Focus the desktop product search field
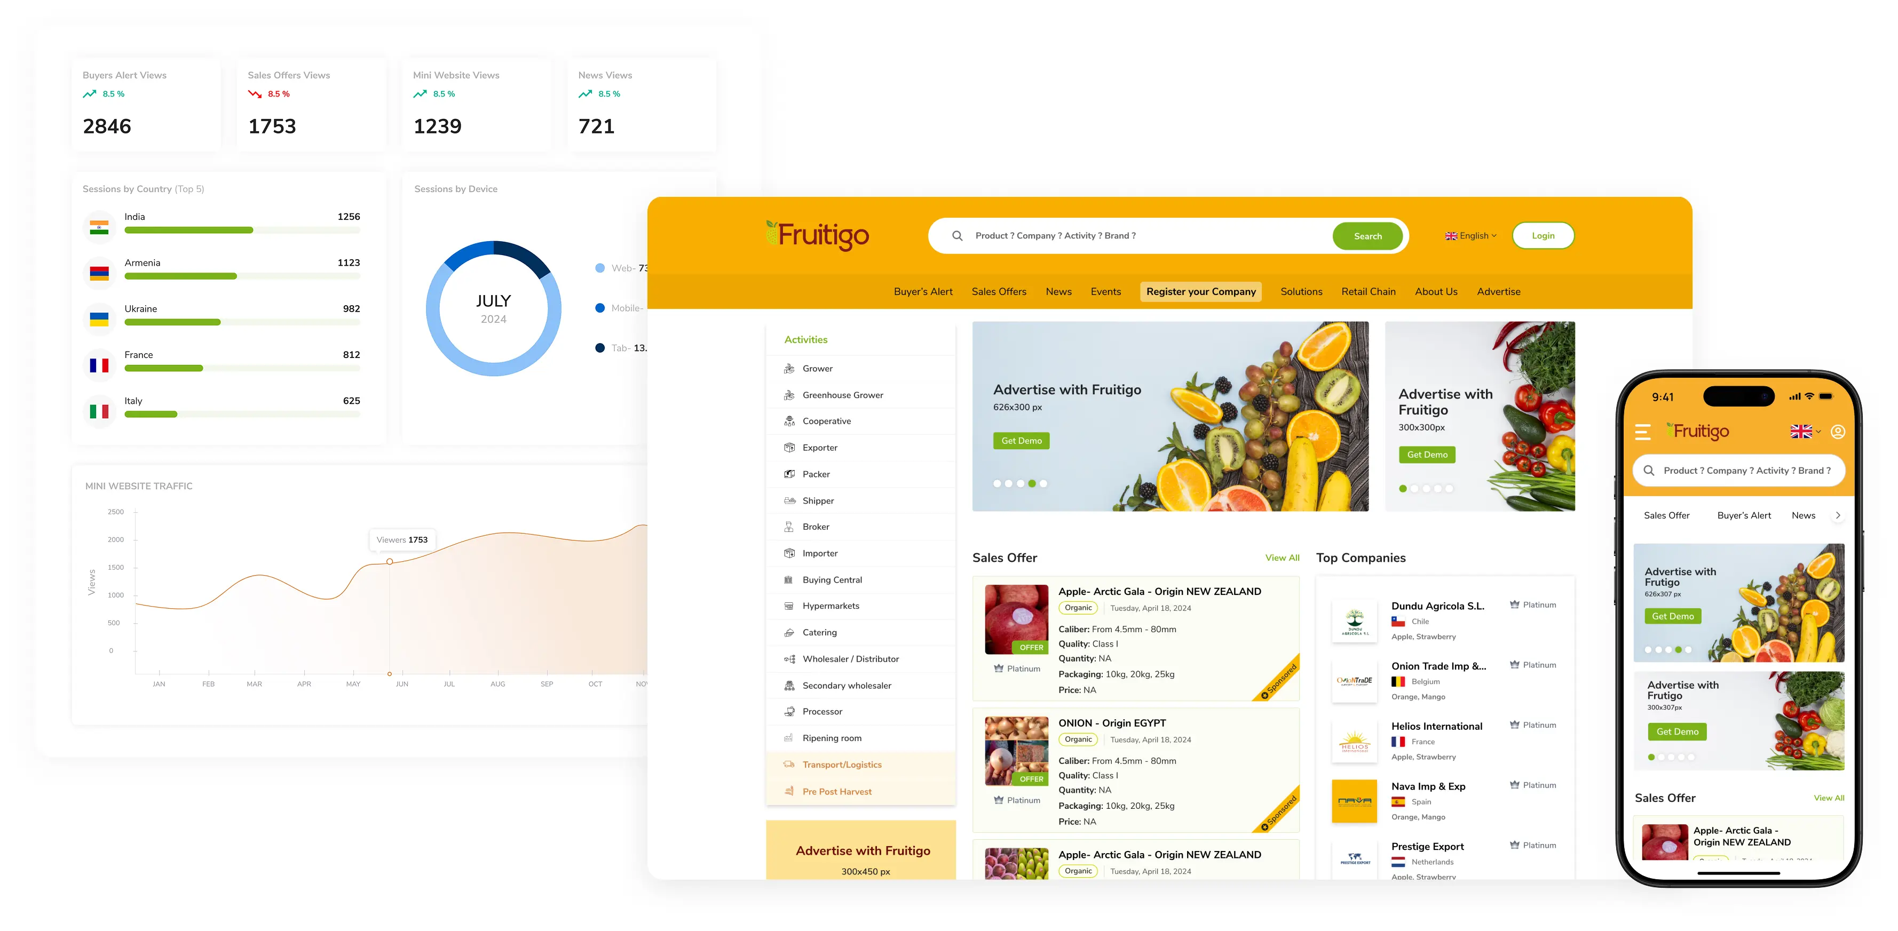The width and height of the screenshot is (1898, 931). click(1149, 236)
